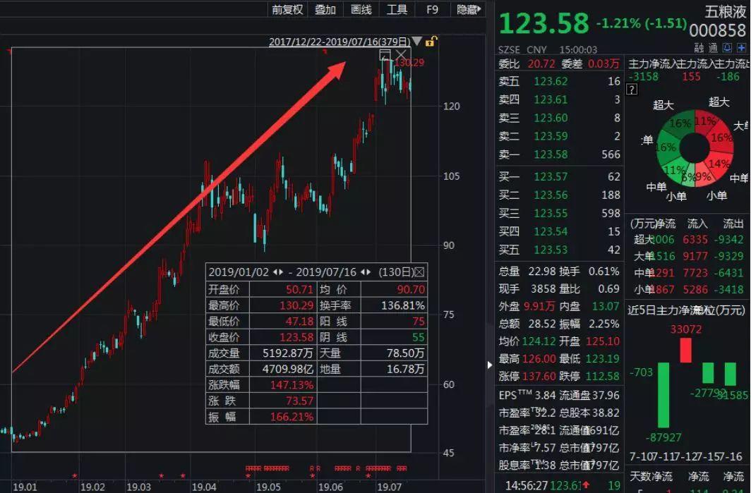Step the 2019/07/16 end date backward
This screenshot has height=493, width=751.
pyautogui.click(x=363, y=272)
